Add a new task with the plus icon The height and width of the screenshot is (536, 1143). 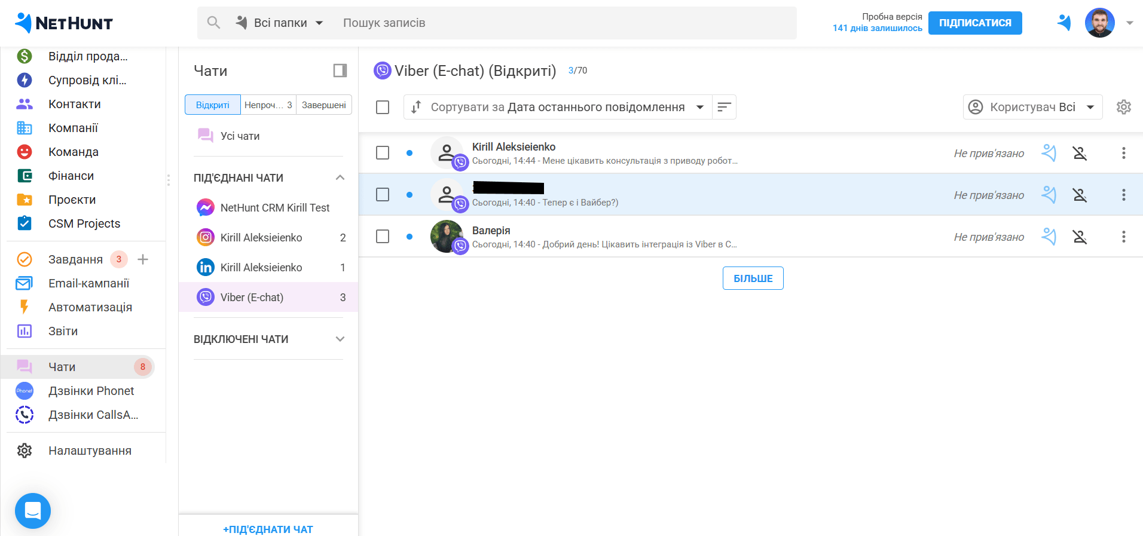pos(143,259)
